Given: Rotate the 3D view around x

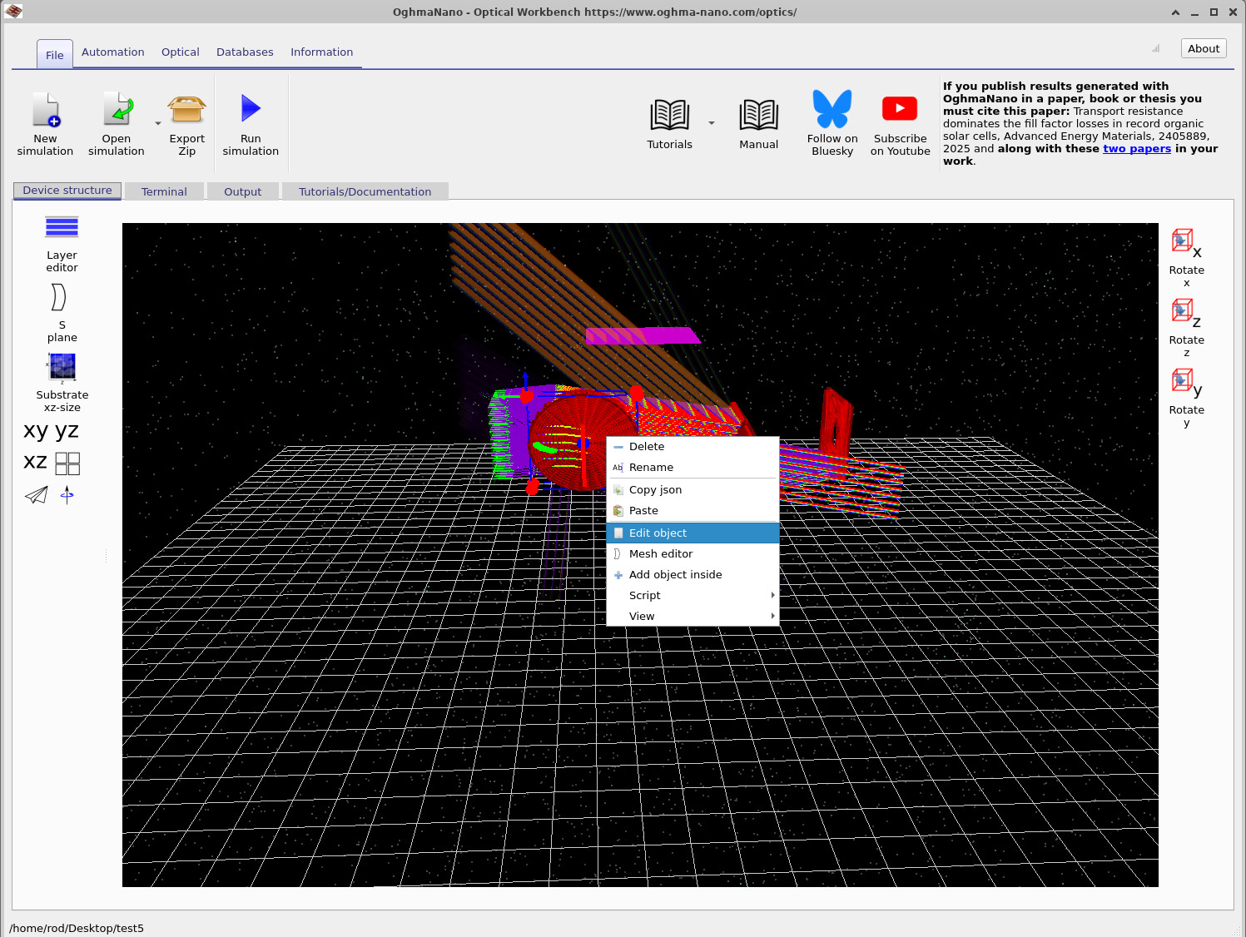Looking at the screenshot, I should click(1183, 240).
